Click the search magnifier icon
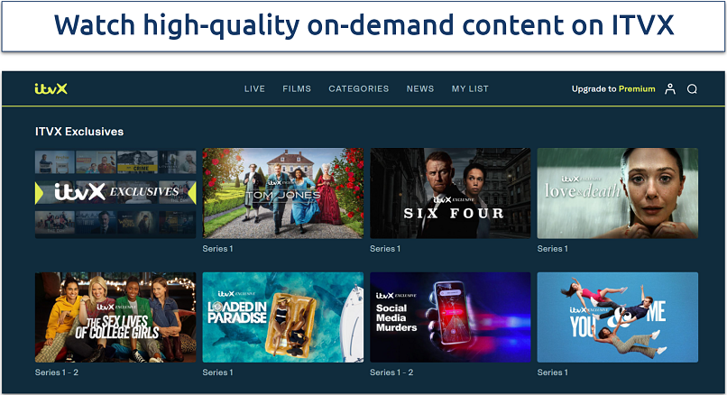Viewport: 727px width, 395px height. point(692,89)
